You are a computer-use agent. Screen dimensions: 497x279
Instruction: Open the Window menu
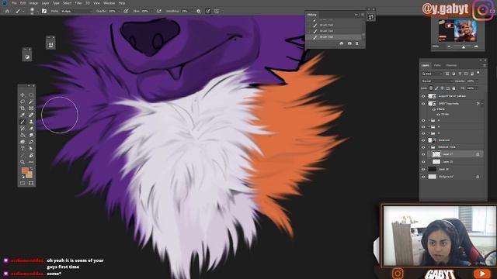[109, 3]
